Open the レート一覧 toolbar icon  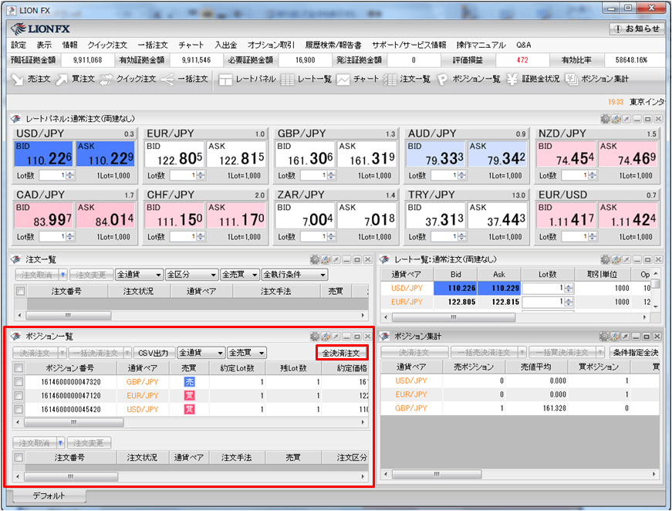306,79
